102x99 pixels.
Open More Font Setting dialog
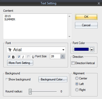(x=20, y=63)
